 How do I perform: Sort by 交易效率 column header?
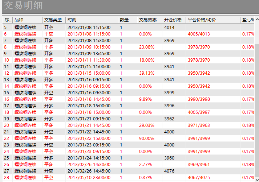coord(150,20)
